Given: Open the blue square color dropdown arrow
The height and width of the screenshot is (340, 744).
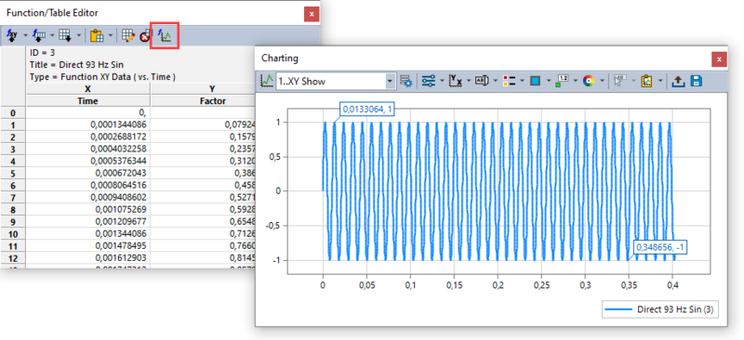Looking at the screenshot, I should (x=549, y=81).
